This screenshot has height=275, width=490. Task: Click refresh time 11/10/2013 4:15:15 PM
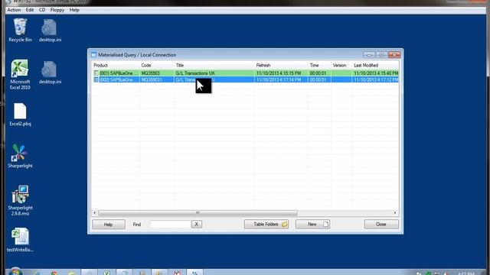tap(279, 73)
